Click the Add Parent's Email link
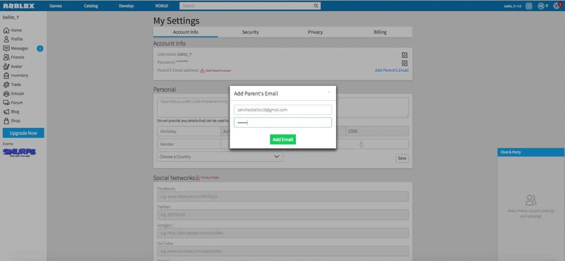This screenshot has height=261, width=565. (x=392, y=70)
